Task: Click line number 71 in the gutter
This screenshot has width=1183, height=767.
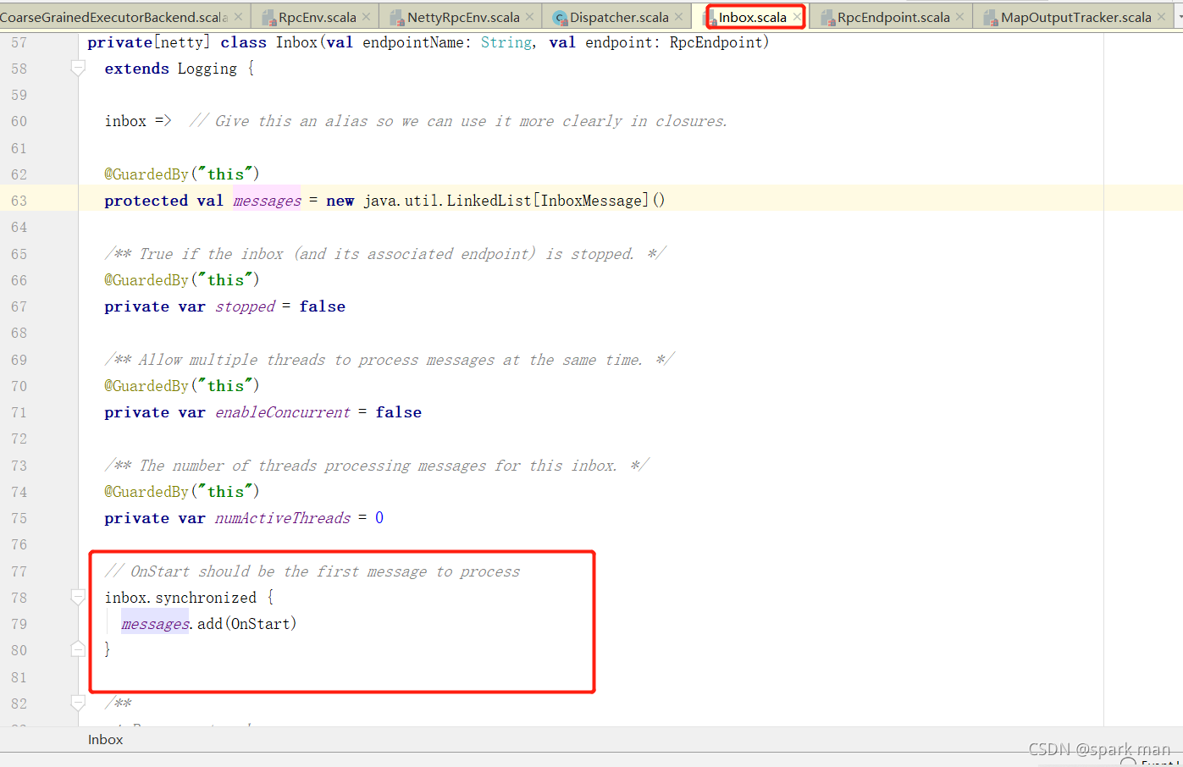Action: point(19,412)
